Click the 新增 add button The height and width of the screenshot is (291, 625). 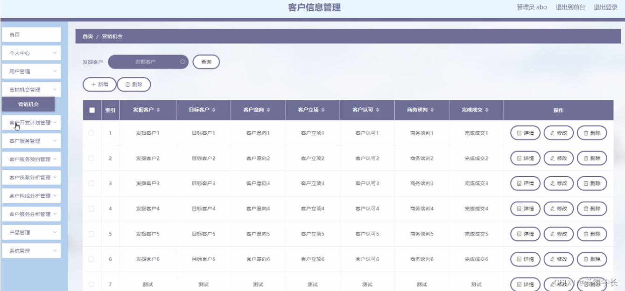pyautogui.click(x=99, y=84)
